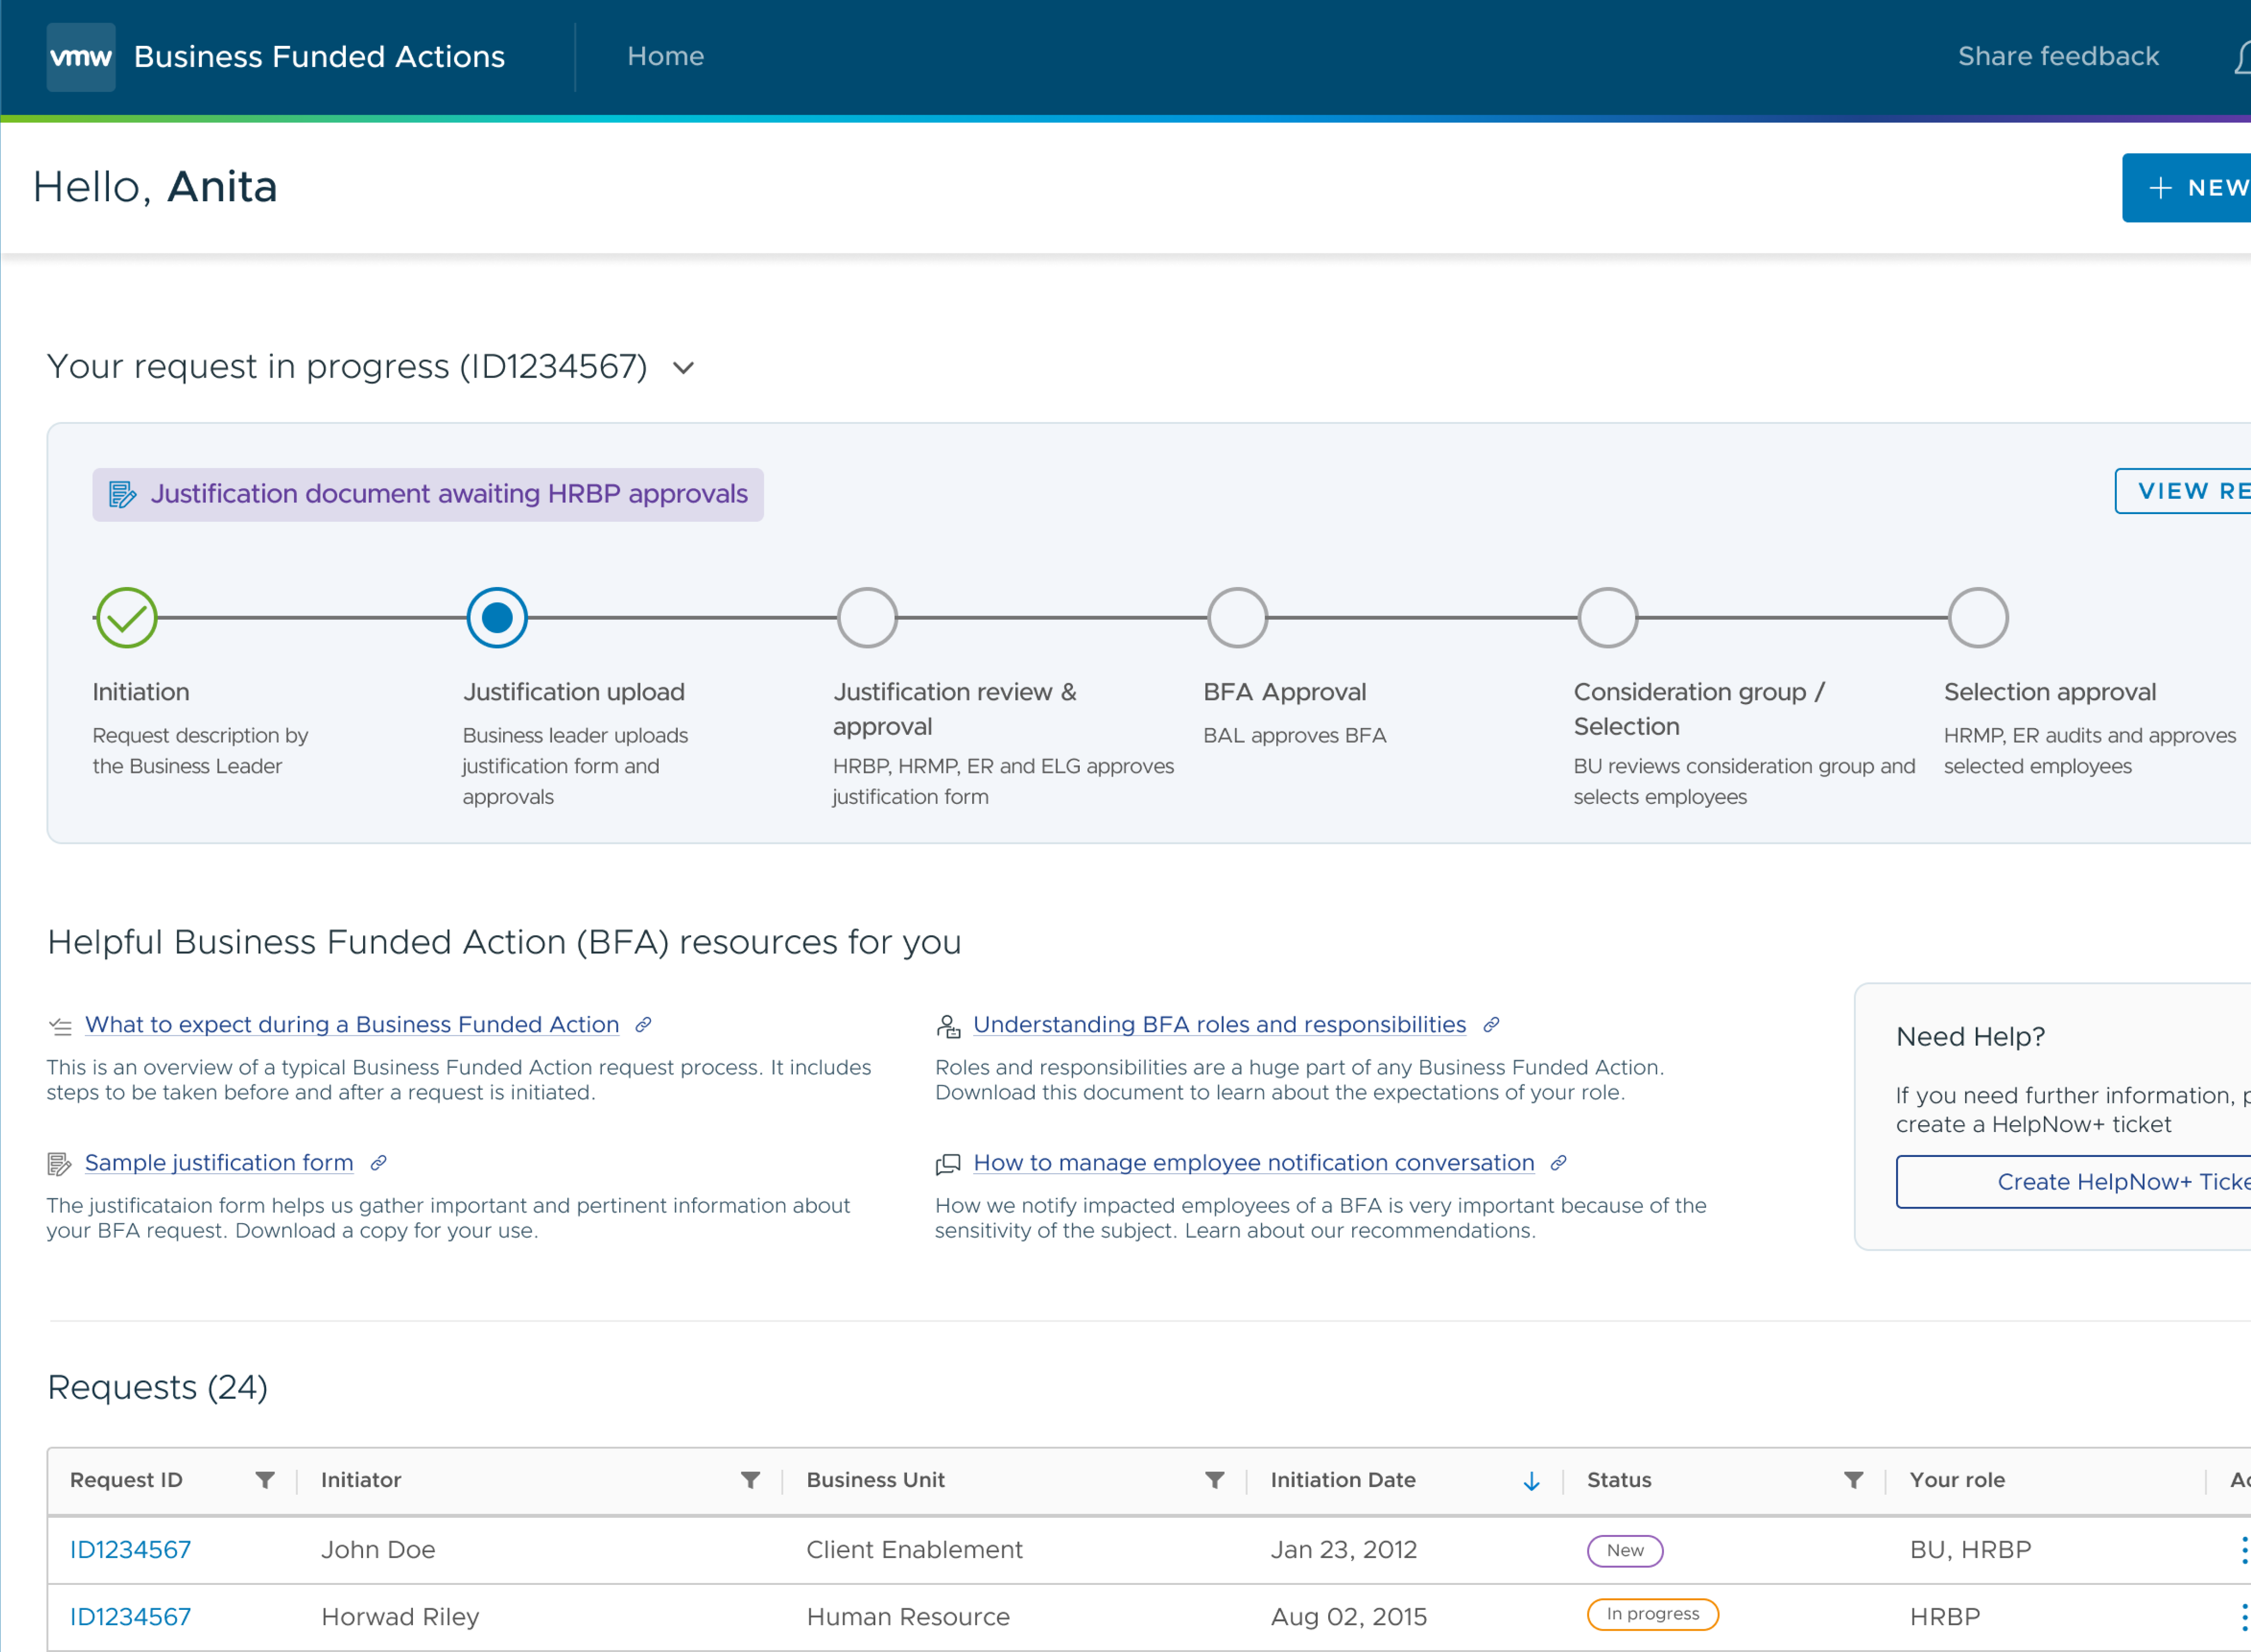Open actions menu for Horwad Riley row
The height and width of the screenshot is (1652, 2251).
pyautogui.click(x=2244, y=1617)
